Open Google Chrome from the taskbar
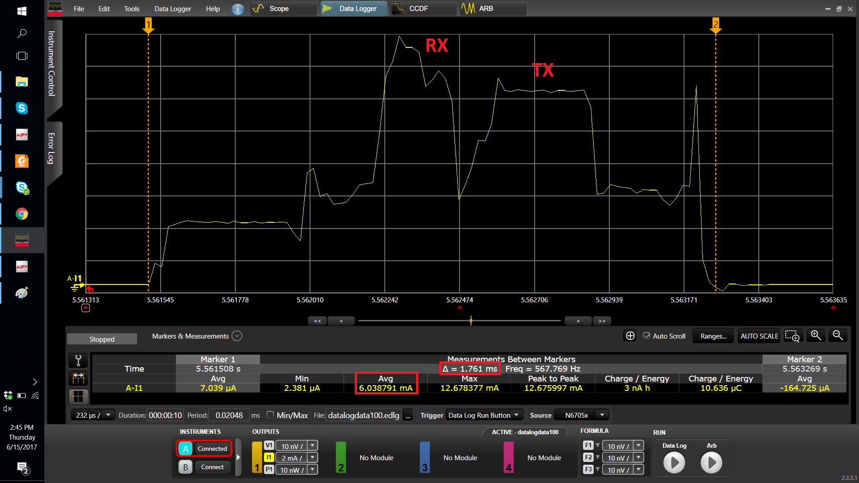 coord(21,213)
